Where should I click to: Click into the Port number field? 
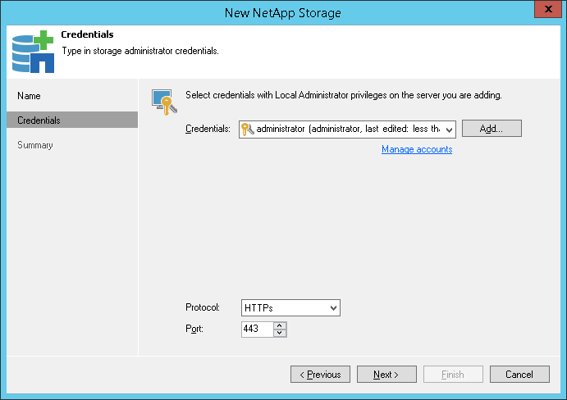(x=257, y=330)
